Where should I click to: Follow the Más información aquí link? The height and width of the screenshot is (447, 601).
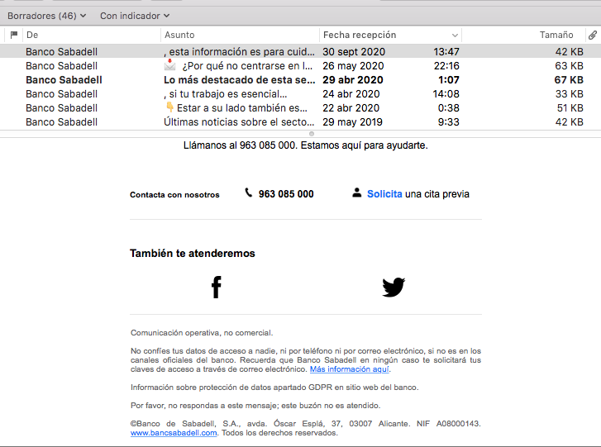pyautogui.click(x=350, y=369)
